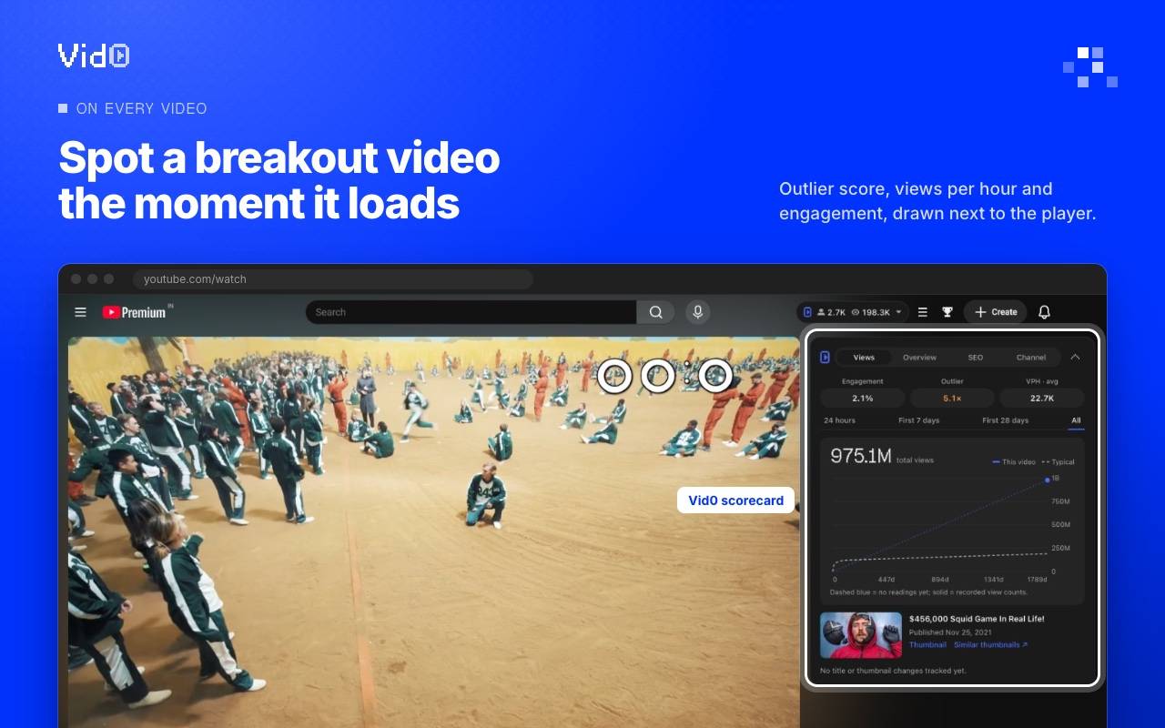Viewport: 1165px width, 728px height.
Task: Open the Similar thumbnails link
Action: click(990, 644)
